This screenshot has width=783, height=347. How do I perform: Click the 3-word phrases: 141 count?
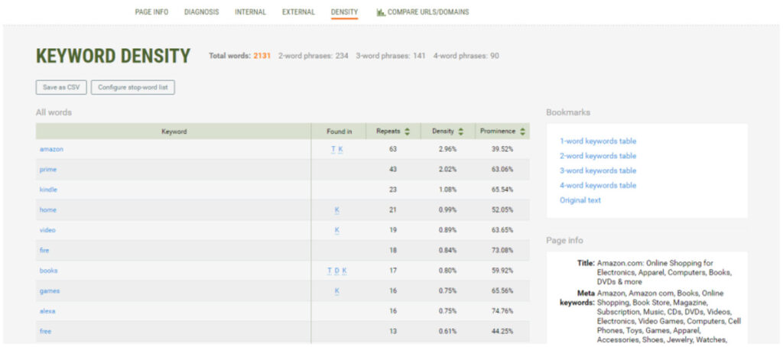click(391, 56)
